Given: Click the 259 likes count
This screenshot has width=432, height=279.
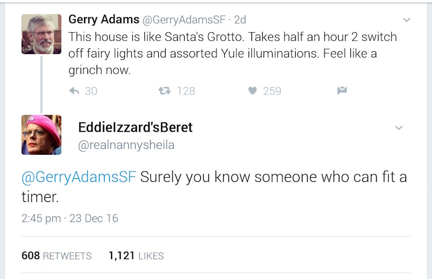Looking at the screenshot, I should 272,91.
